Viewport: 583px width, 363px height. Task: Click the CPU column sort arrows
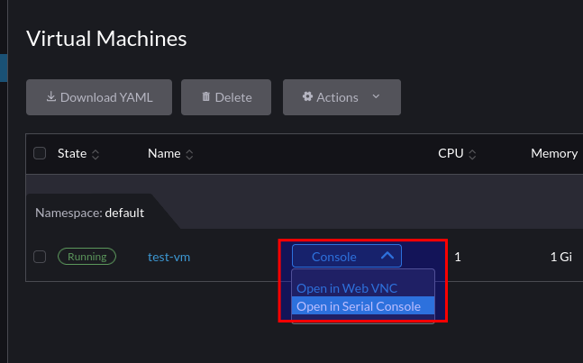[x=472, y=154]
